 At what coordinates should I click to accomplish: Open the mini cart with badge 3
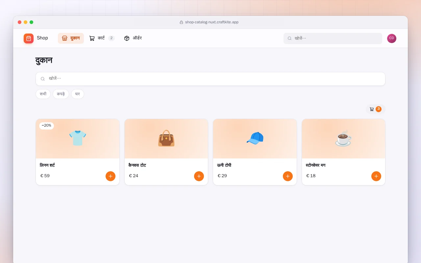(375, 109)
